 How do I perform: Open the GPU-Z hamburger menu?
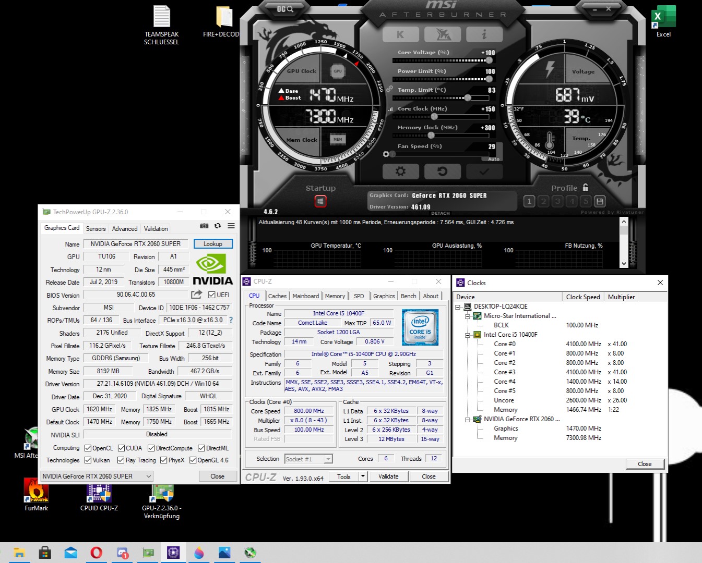(231, 226)
